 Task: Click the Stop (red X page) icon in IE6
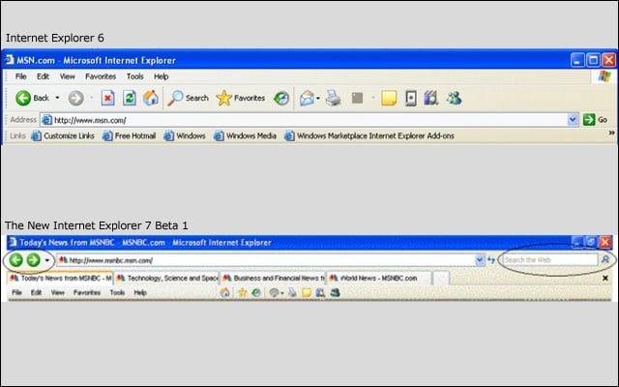pos(107,98)
